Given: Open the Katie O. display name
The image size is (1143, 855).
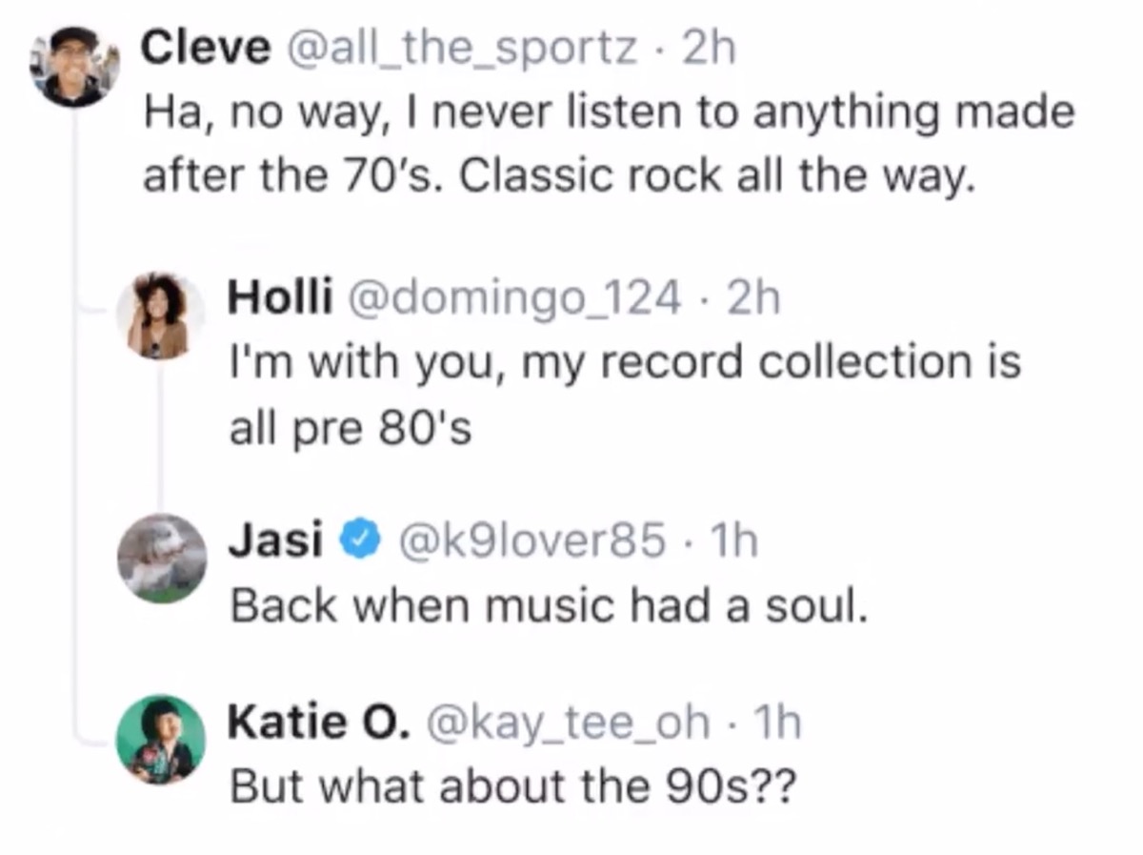Looking at the screenshot, I should [x=319, y=723].
